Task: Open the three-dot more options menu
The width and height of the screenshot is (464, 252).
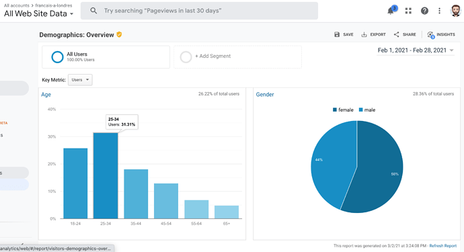Action: point(439,11)
